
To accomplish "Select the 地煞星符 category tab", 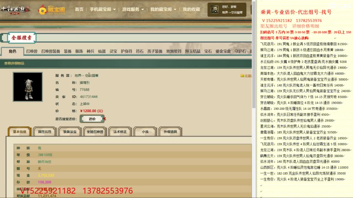I will tap(174, 51).
